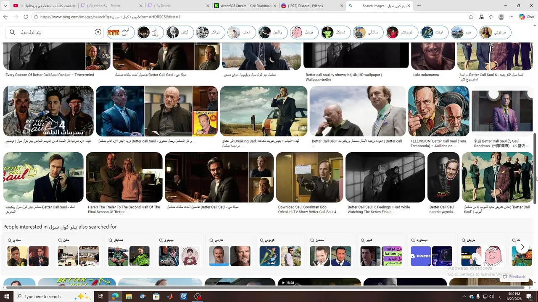Viewport: 538px width, 302px height.
Task: Open File Explorer from the taskbar
Action: [129, 297]
